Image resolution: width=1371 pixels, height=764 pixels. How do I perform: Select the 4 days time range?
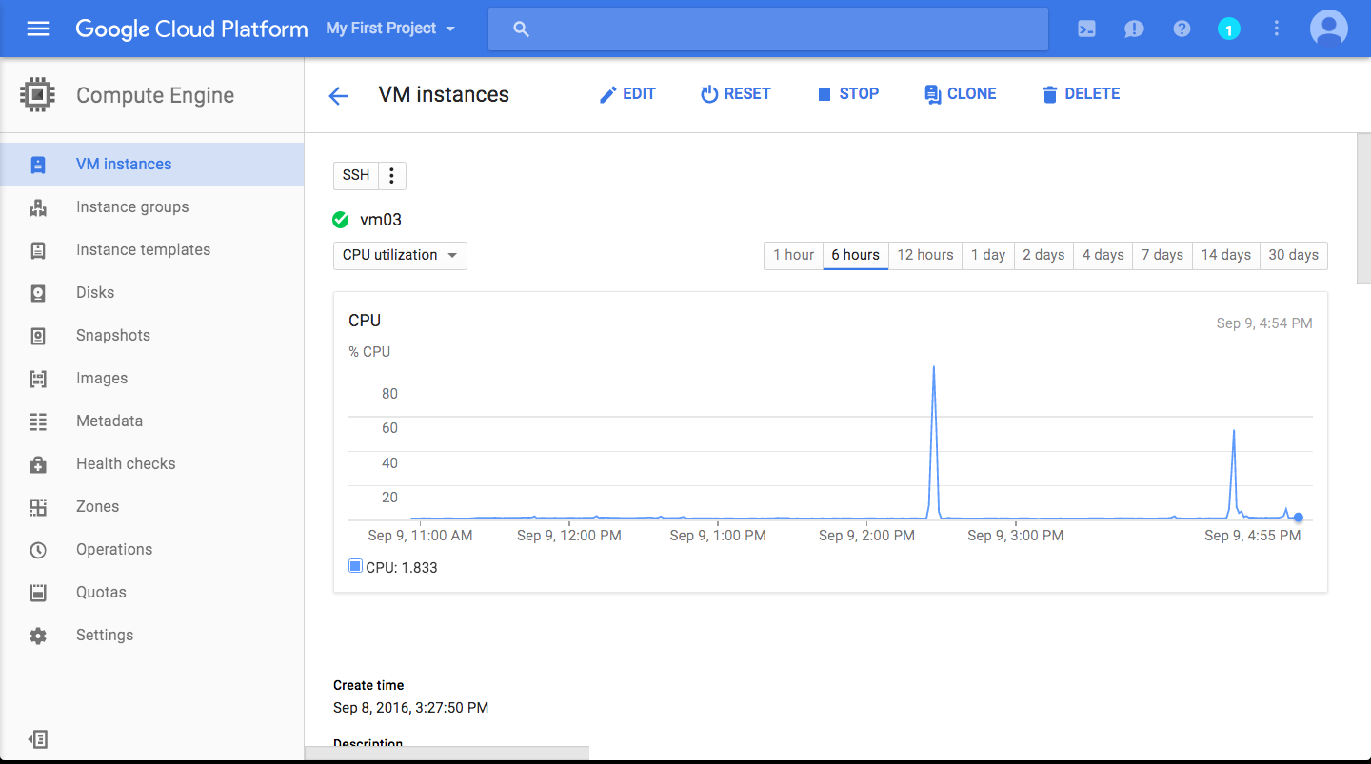(x=1103, y=255)
